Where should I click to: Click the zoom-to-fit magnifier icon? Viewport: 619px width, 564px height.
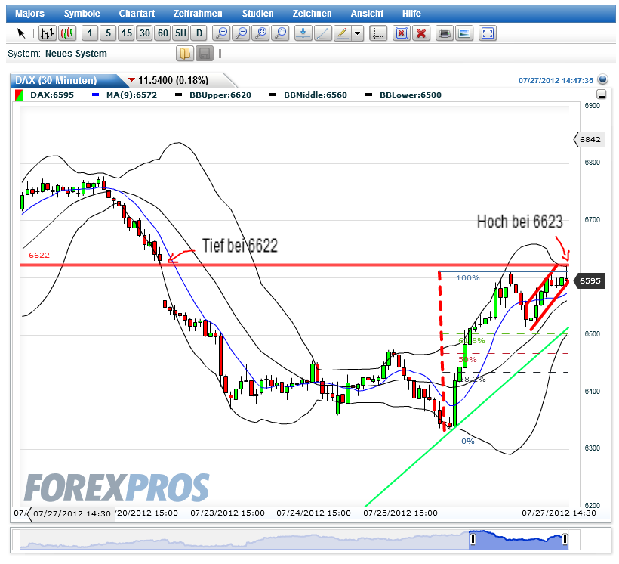click(260, 33)
